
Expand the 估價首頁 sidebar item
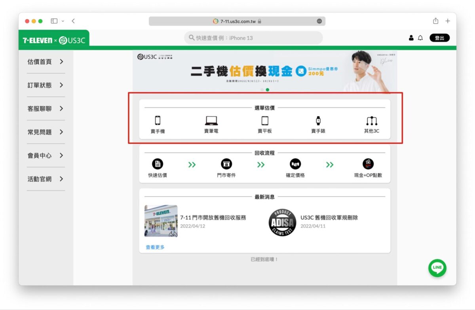click(x=46, y=62)
